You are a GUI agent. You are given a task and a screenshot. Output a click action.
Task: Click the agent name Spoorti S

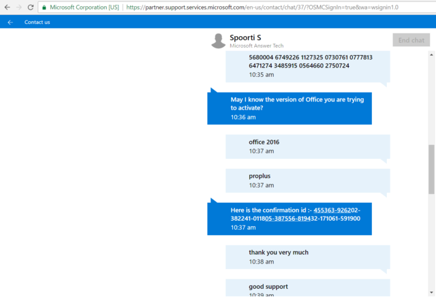point(245,37)
